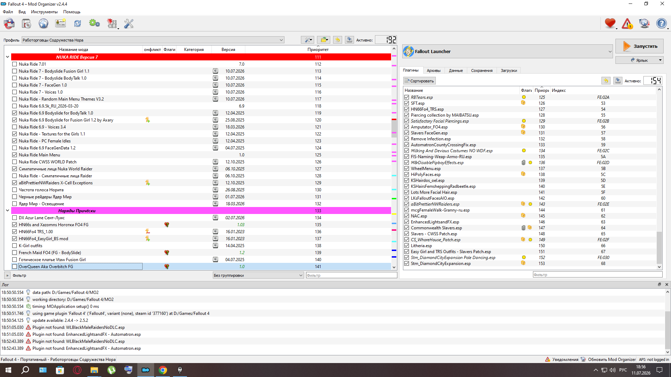Toggle Nuka Ride Main Menu checkbox
The height and width of the screenshot is (377, 671).
point(14,155)
